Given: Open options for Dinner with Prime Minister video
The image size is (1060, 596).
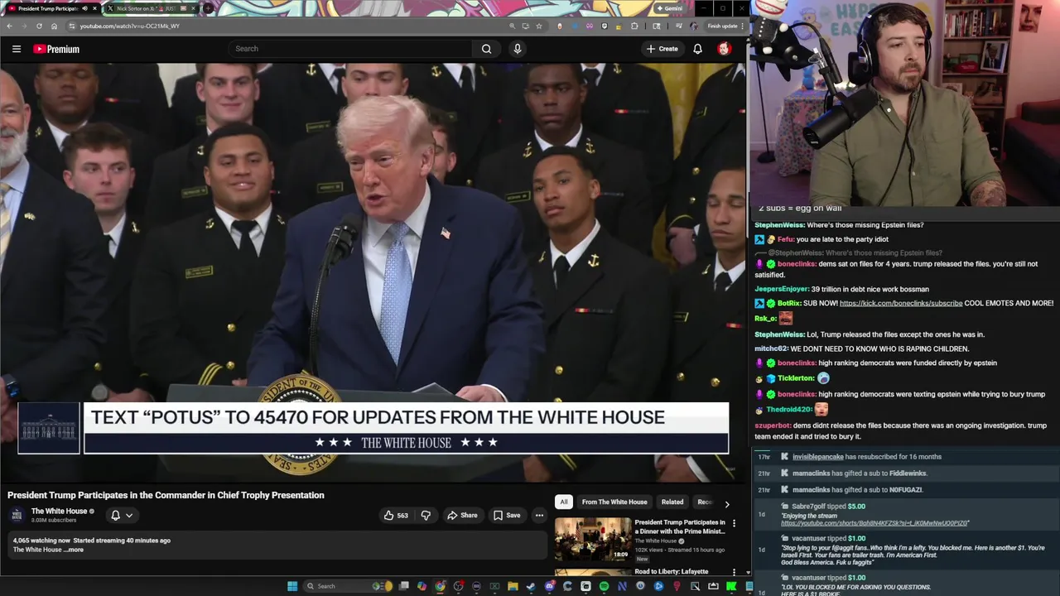Looking at the screenshot, I should [x=734, y=523].
